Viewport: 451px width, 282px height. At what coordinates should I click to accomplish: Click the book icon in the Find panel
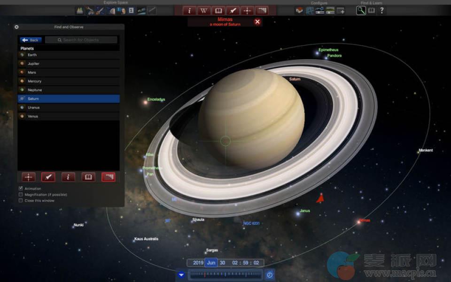coord(88,177)
